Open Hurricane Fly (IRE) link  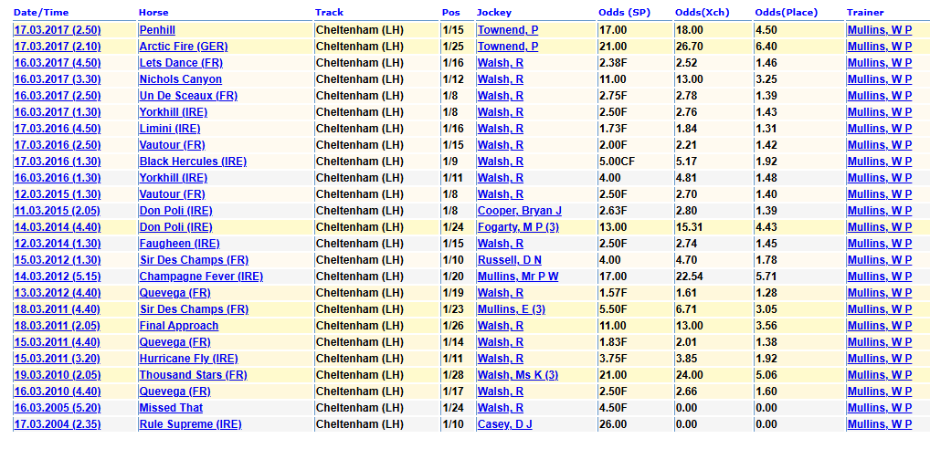188,359
